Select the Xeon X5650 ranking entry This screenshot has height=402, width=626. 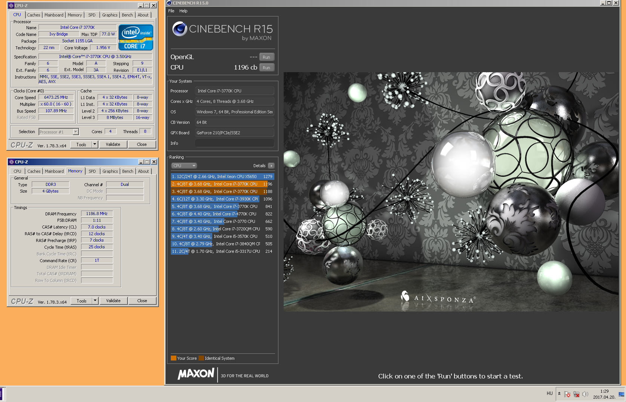coord(222,177)
